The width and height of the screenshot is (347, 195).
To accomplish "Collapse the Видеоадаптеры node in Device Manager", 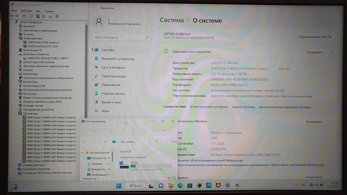I will pyautogui.click(x=16, y=38).
